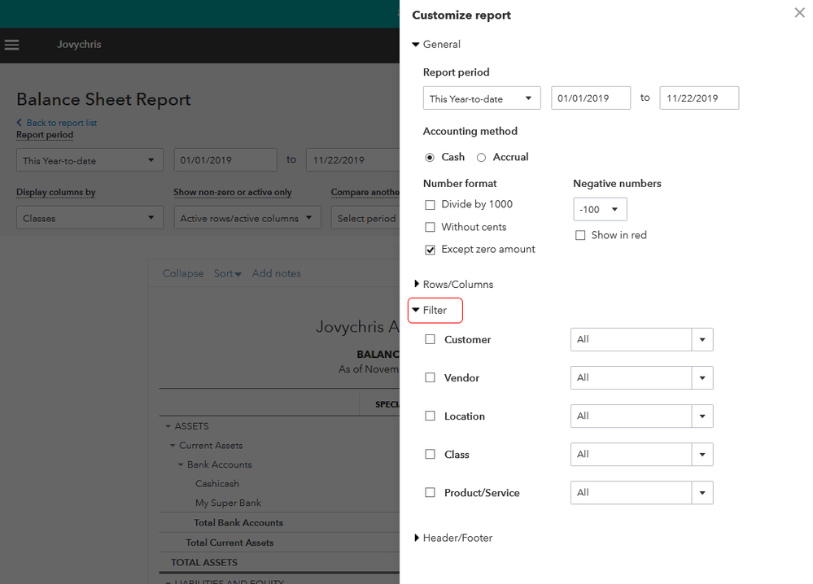813x584 pixels.
Task: Collapse the Current Assets row
Action: (173, 446)
